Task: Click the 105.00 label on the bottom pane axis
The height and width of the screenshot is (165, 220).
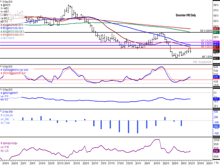Action: point(217,140)
